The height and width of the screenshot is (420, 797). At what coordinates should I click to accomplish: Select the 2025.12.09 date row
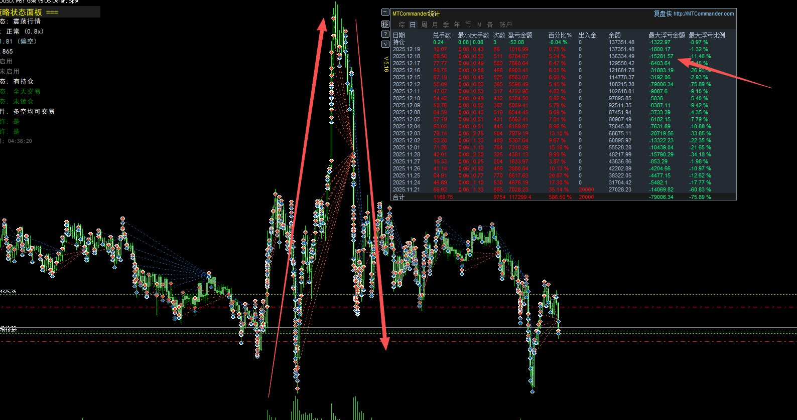(407, 105)
